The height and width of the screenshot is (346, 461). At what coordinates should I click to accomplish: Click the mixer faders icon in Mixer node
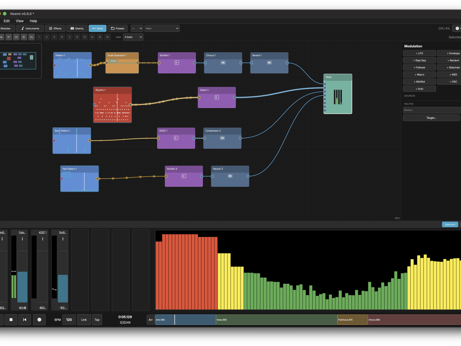(338, 97)
